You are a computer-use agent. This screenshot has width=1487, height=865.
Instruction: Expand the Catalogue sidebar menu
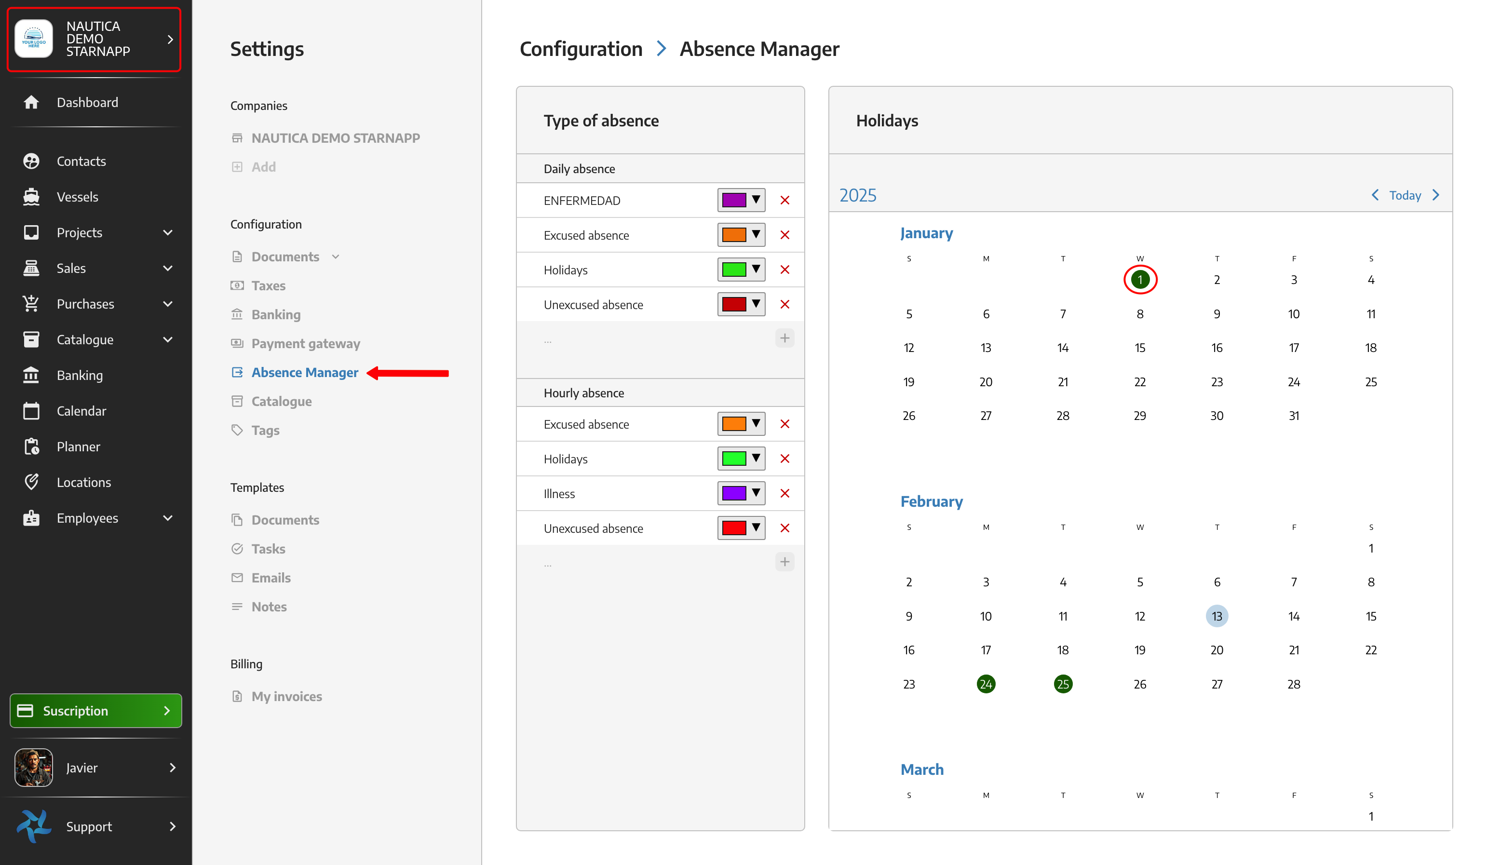point(168,339)
